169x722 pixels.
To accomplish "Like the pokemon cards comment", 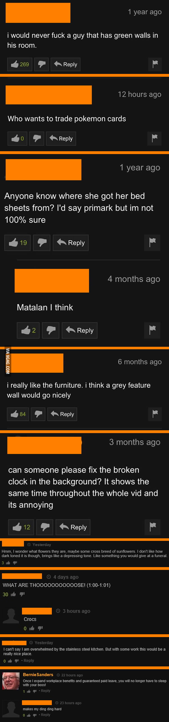I will (17, 139).
